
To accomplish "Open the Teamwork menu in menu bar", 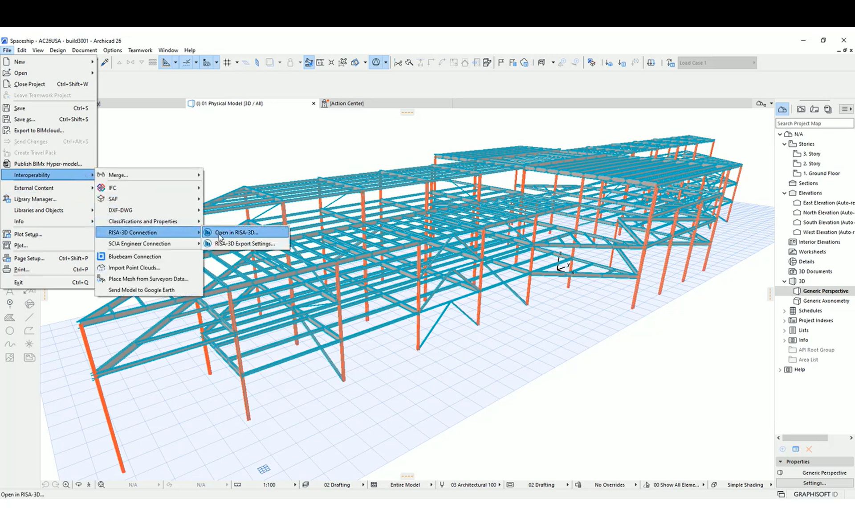I will click(x=140, y=50).
